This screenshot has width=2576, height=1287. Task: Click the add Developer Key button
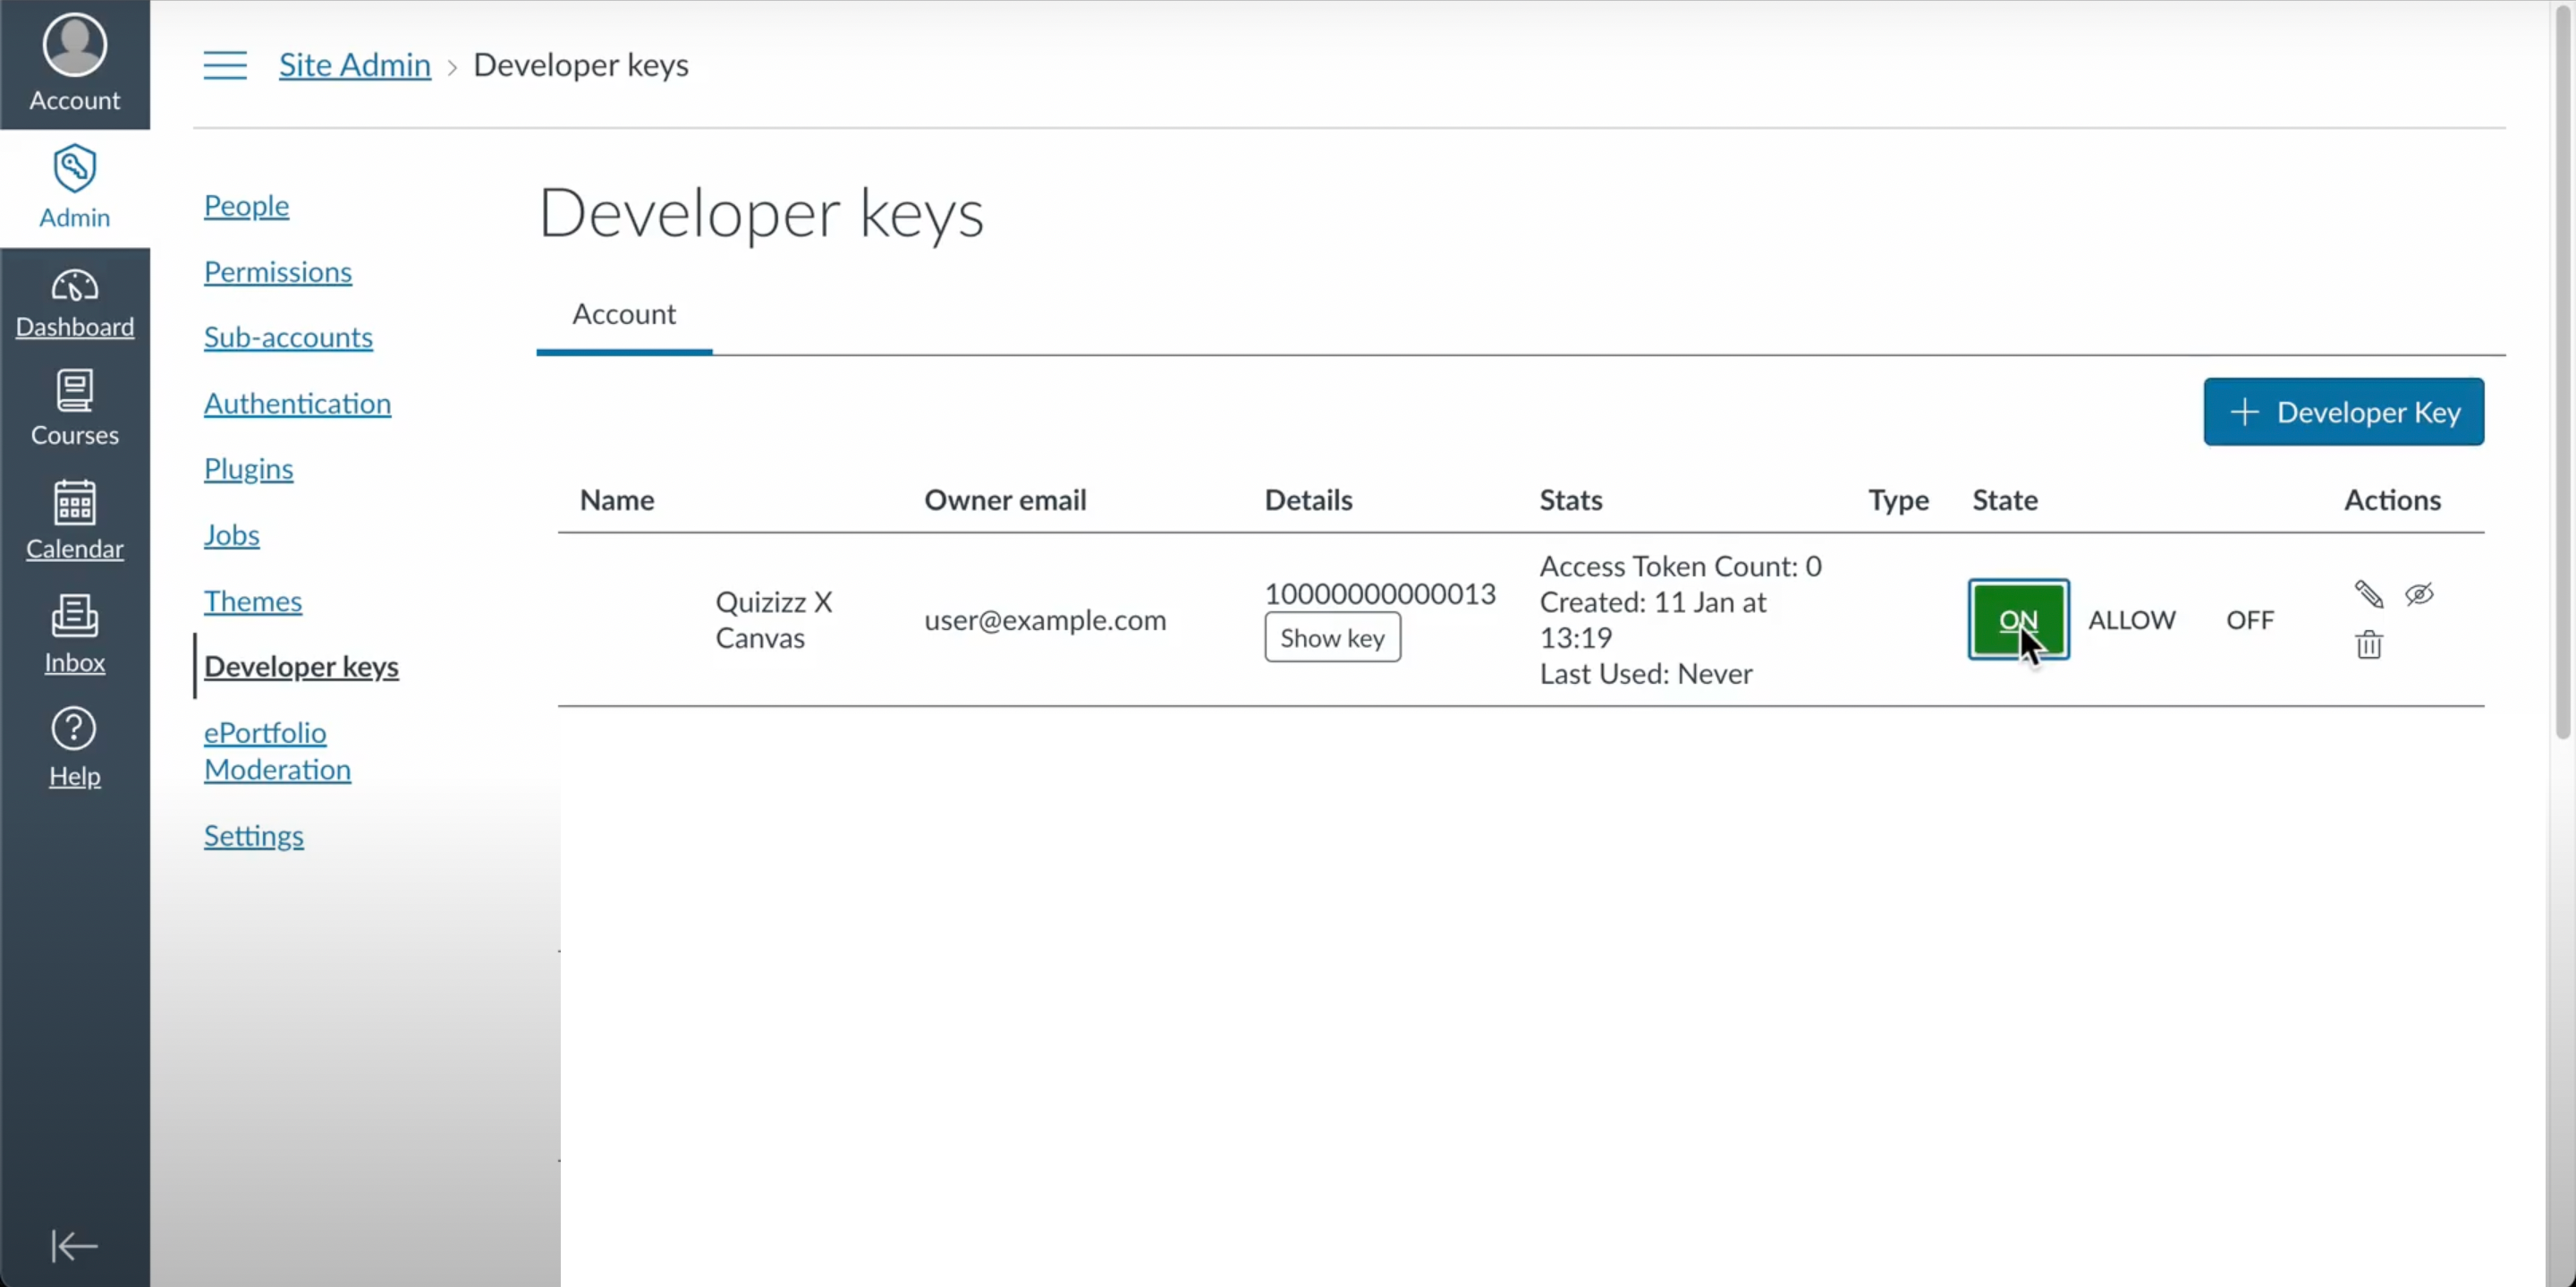tap(2343, 413)
